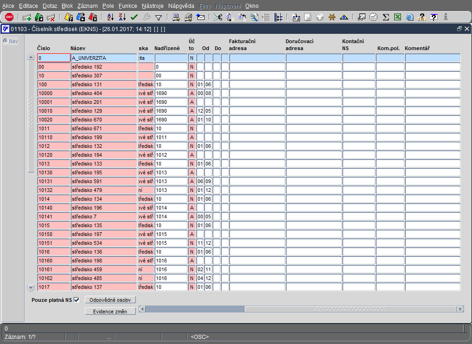Open the Dotaz menu

pos(50,6)
